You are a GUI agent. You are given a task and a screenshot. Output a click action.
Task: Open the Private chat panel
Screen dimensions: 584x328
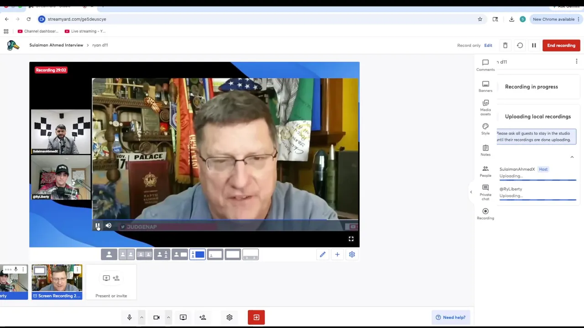[485, 192]
